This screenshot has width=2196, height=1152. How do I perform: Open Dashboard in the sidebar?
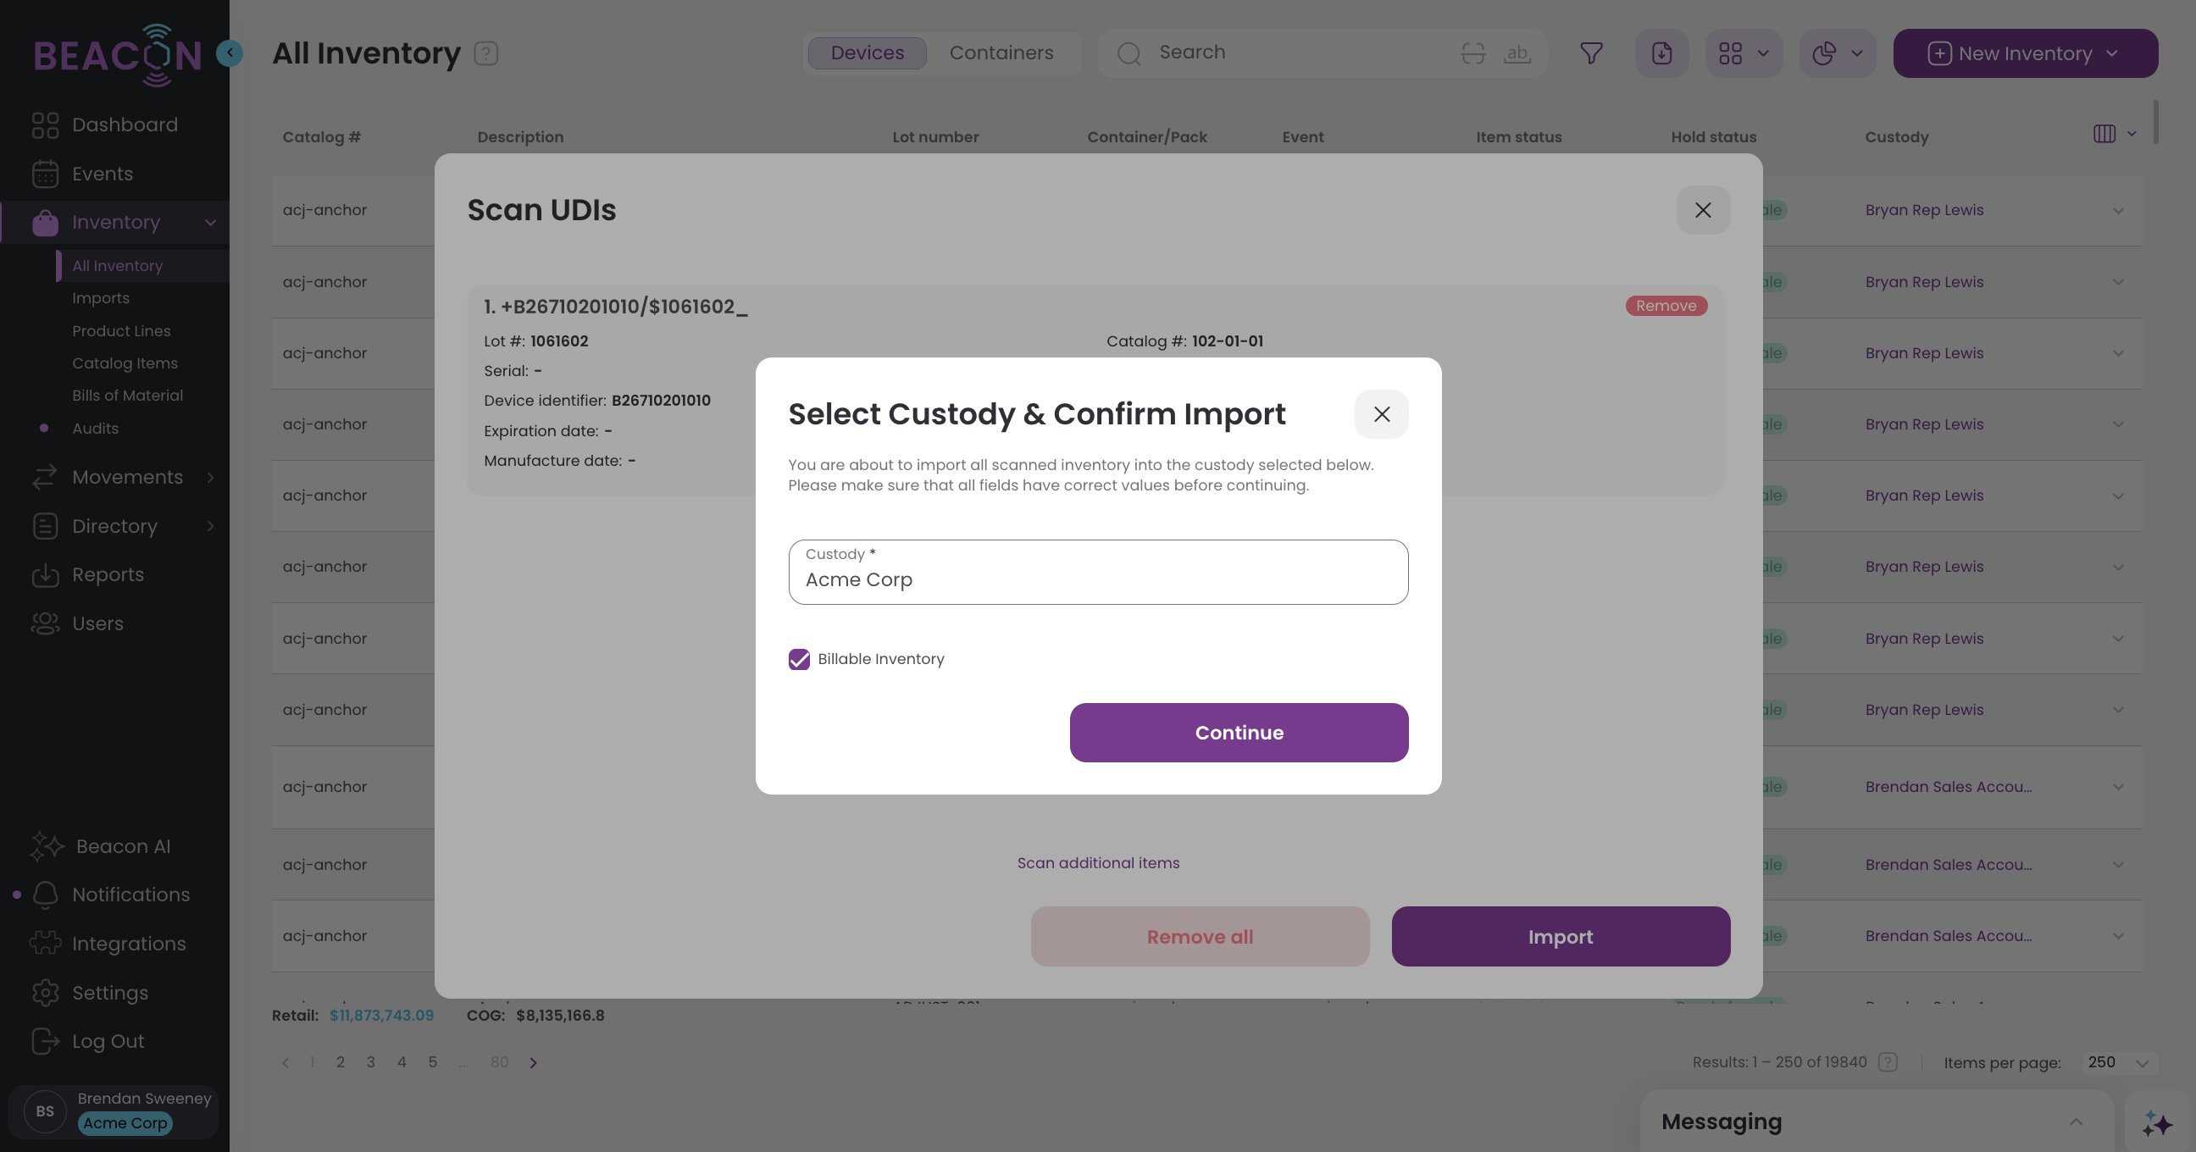(125, 125)
